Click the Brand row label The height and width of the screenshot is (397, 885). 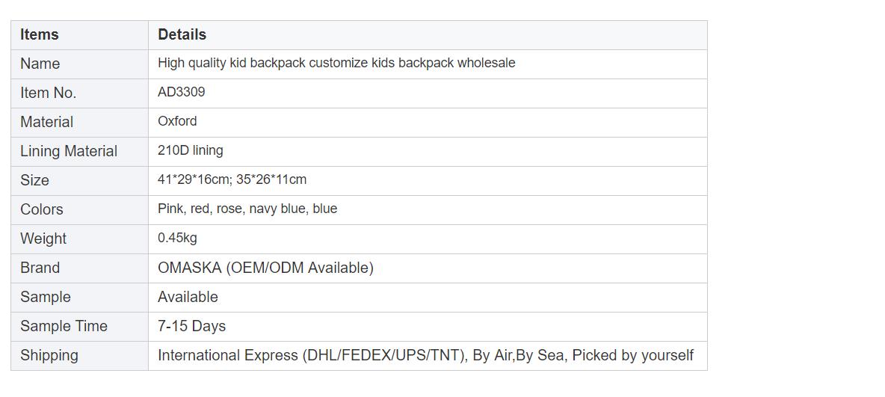[40, 268]
